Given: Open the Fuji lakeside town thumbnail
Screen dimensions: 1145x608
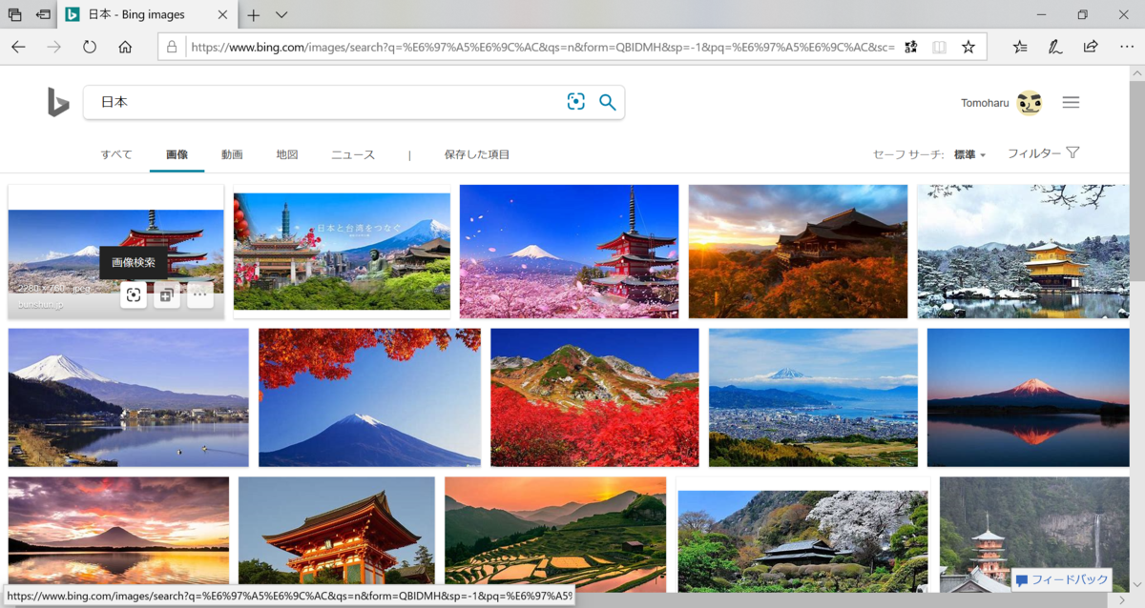Looking at the screenshot, I should [x=128, y=397].
